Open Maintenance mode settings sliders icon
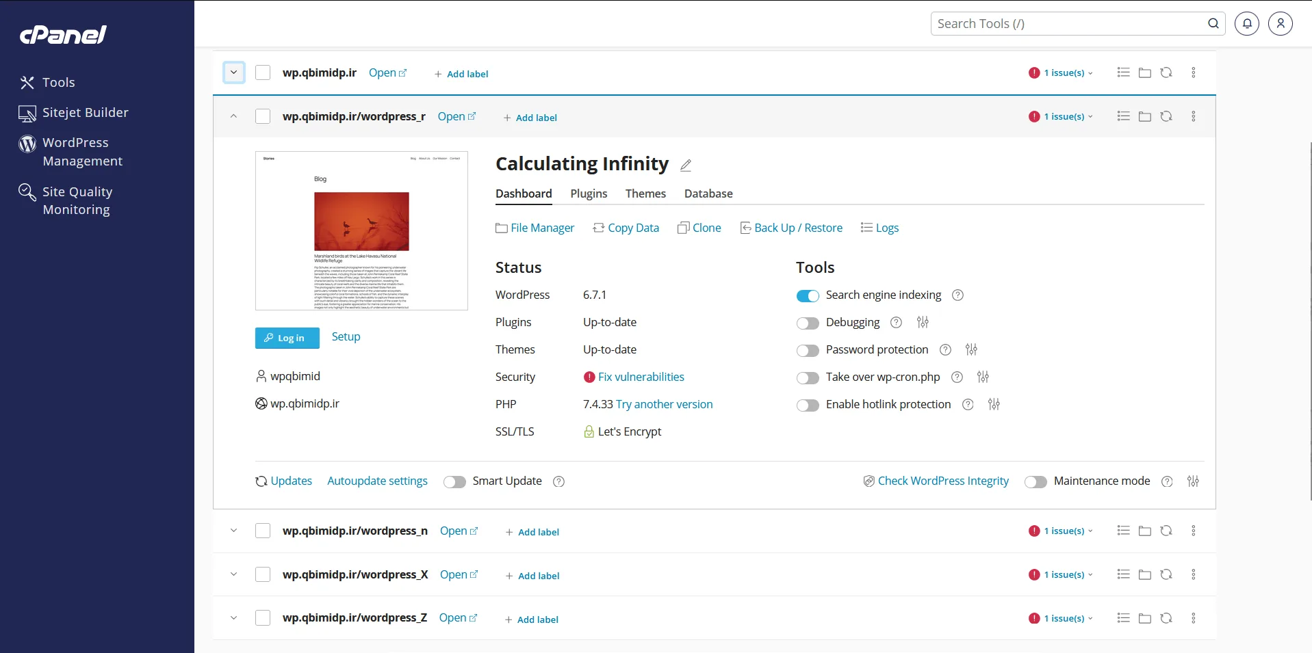1312x653 pixels. pos(1193,481)
